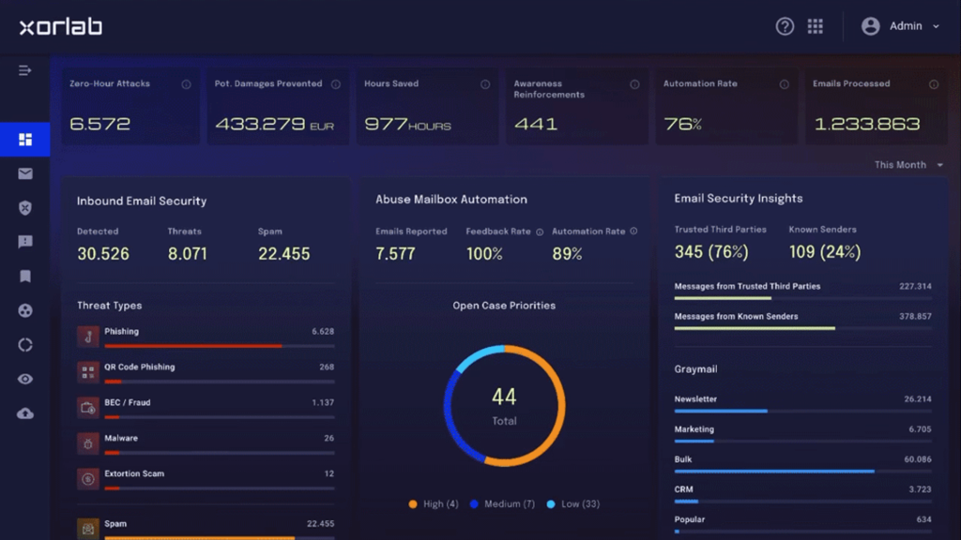Select the shield security sidebar icon
Viewport: 961px width, 540px height.
pyautogui.click(x=25, y=208)
